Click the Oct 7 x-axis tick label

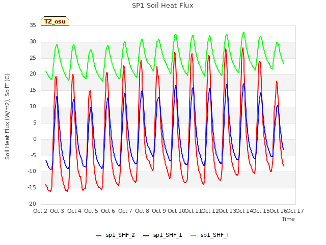(x=125, y=211)
